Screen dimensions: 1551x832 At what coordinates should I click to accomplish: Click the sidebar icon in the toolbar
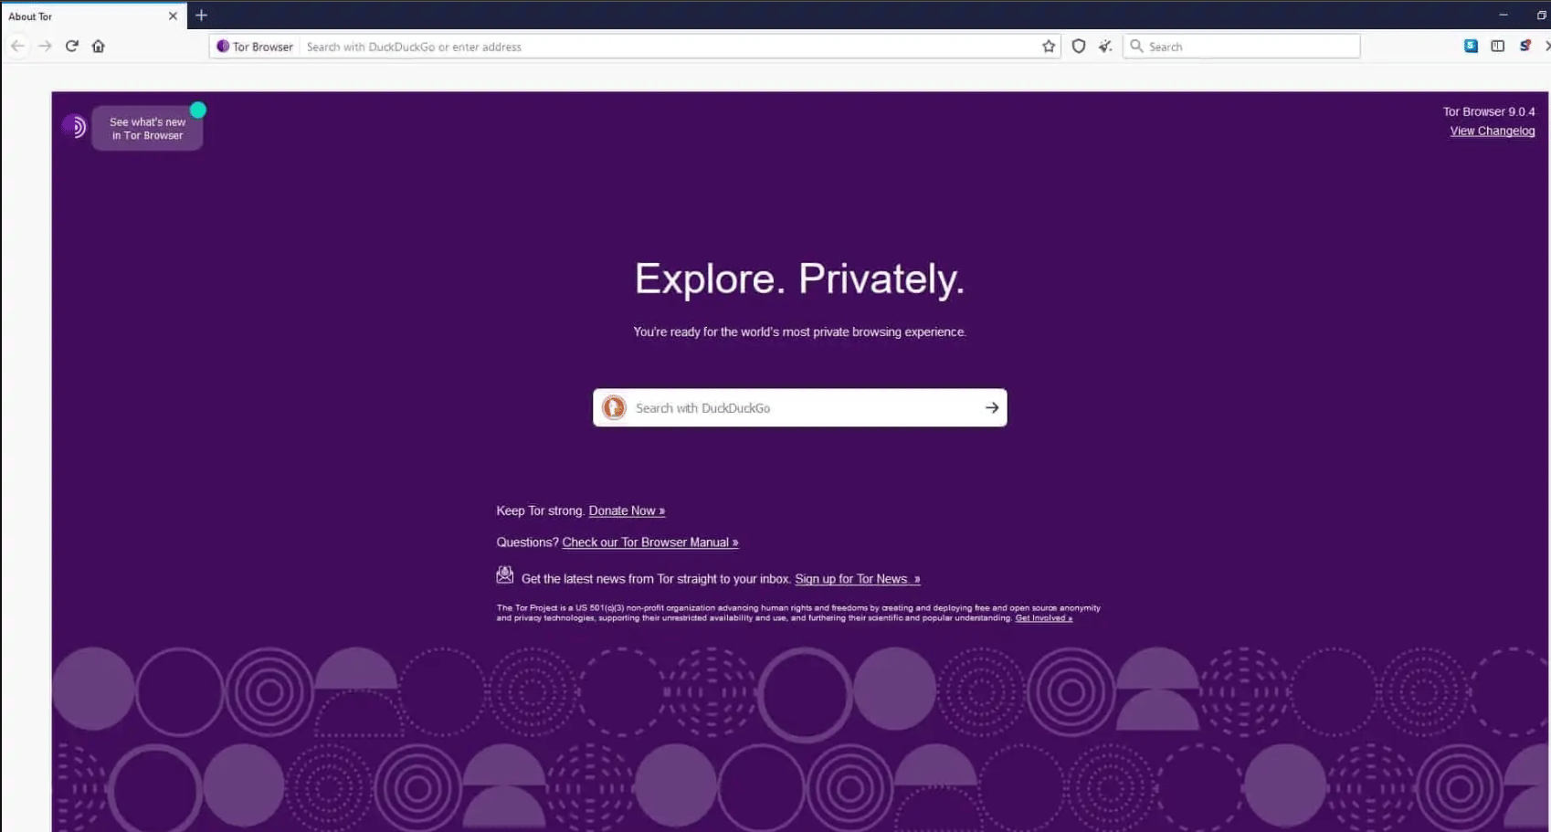click(x=1497, y=46)
